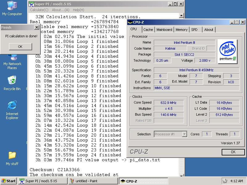This screenshot has width=247, height=185.
Task: Click the Bus Speed value 140.6 MHz
Action: (x=169, y=115)
